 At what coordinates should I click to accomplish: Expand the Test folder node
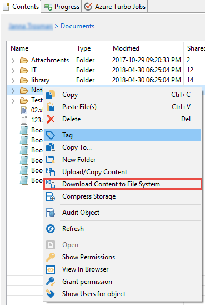(13, 101)
